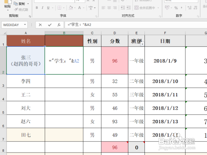Screen dimensions: 207x155
Task: Click the Borders icon
Action: [59, 8]
